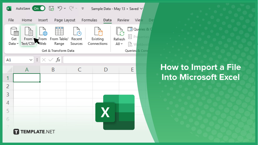Click the Refresh All icon

(119, 31)
